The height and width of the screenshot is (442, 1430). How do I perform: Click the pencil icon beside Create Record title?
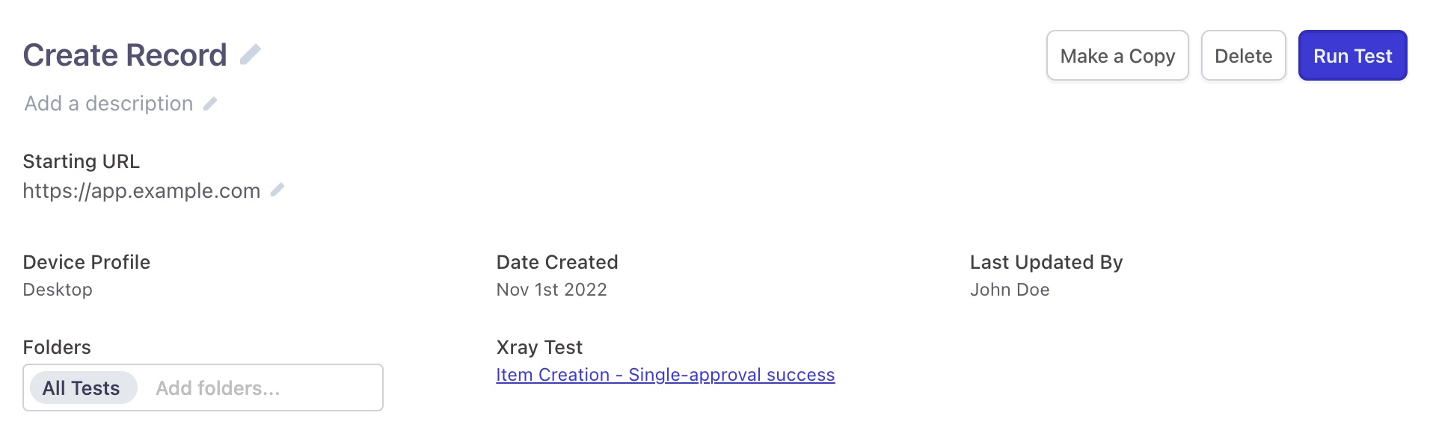pos(250,55)
